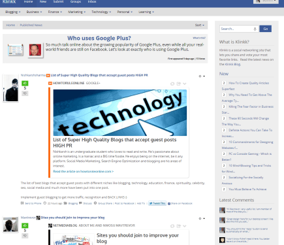Click the microphone icon in search box
284x245 pixels.
coord(255,29)
